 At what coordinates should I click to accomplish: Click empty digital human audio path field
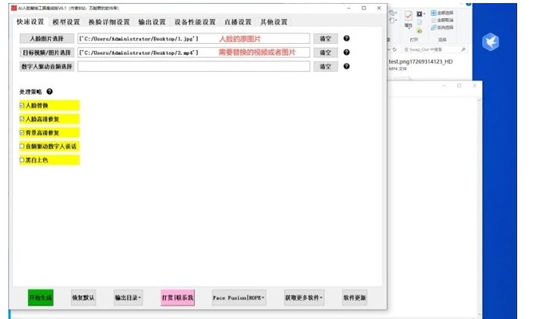tap(193, 67)
